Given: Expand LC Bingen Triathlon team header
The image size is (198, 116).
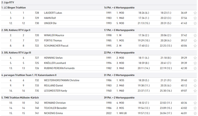Looking at the screenshot, I should pyautogui.click(x=99, y=8).
